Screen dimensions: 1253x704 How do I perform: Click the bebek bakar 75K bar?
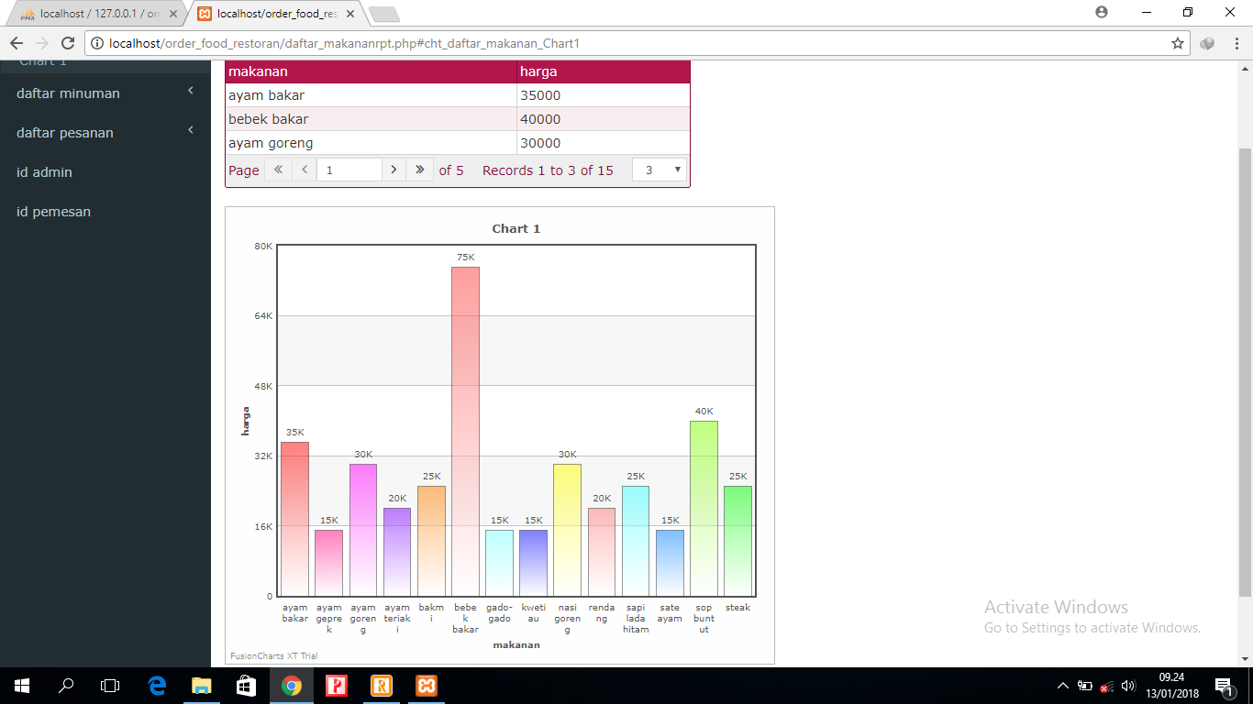click(465, 431)
